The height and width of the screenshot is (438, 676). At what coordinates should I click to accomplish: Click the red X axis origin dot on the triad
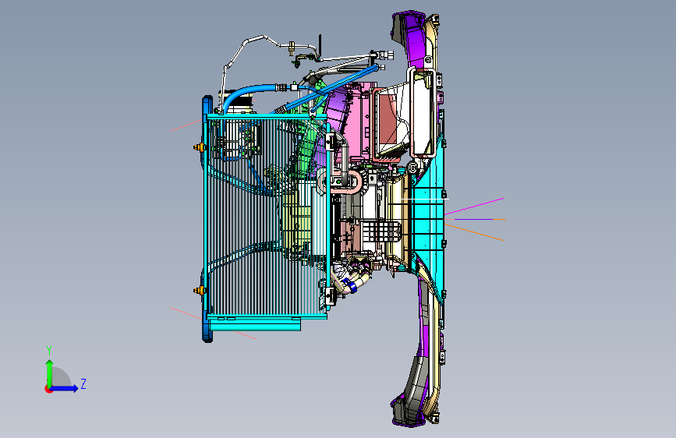pos(48,389)
